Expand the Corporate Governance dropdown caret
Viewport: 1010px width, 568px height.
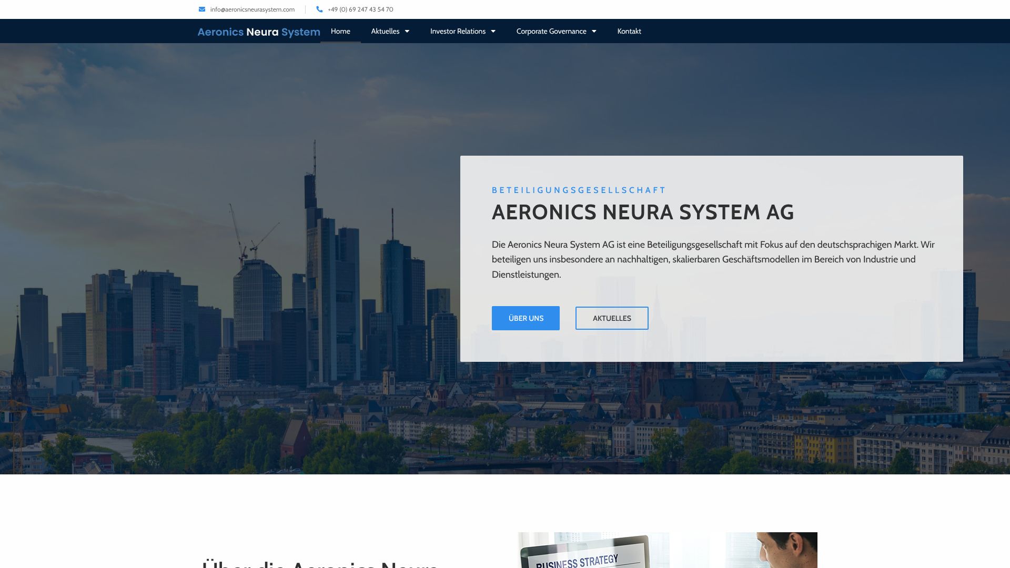click(594, 32)
